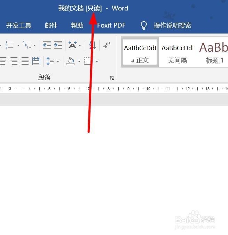Expand the multilevel list dropdown arrow
Viewport: 228px width, 235px height.
[x=35, y=45]
